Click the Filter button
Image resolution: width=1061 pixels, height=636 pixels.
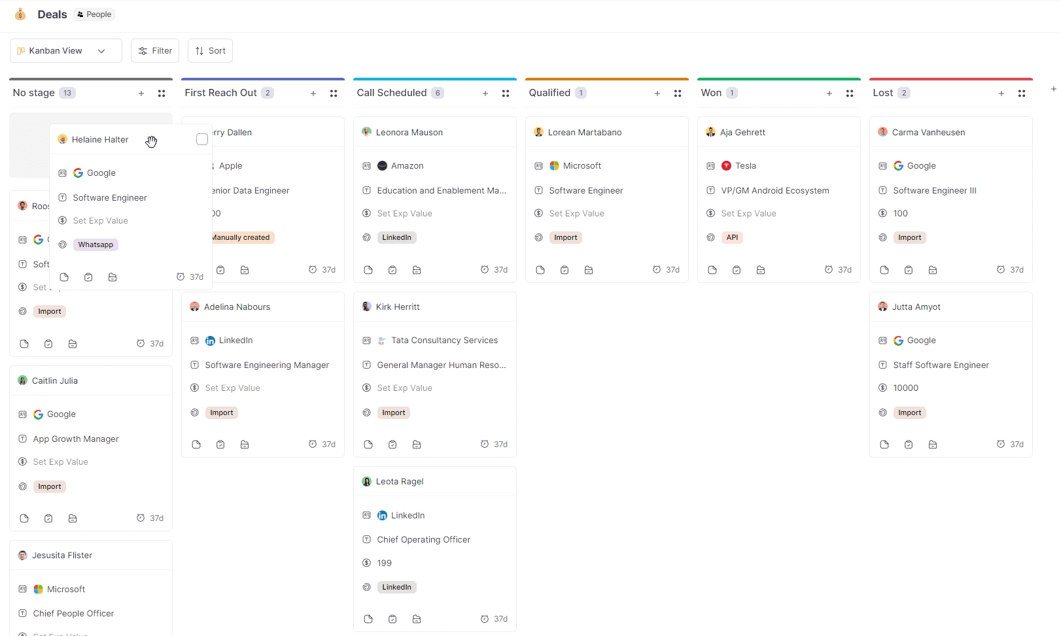(x=154, y=50)
